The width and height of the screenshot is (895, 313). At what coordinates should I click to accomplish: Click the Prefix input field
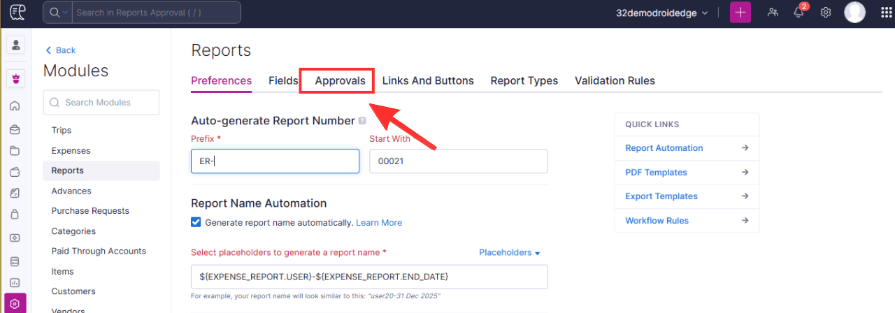point(275,161)
